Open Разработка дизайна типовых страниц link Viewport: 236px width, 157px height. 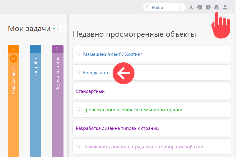coord(117,128)
